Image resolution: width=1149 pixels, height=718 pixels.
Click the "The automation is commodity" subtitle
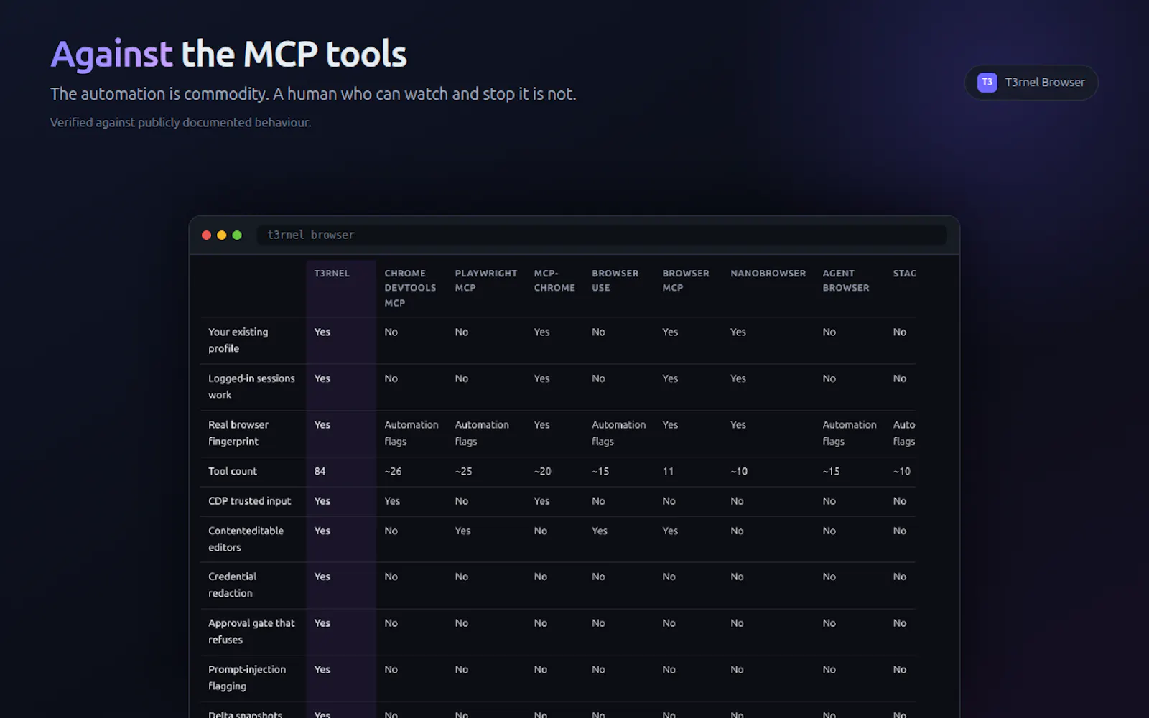coord(313,94)
